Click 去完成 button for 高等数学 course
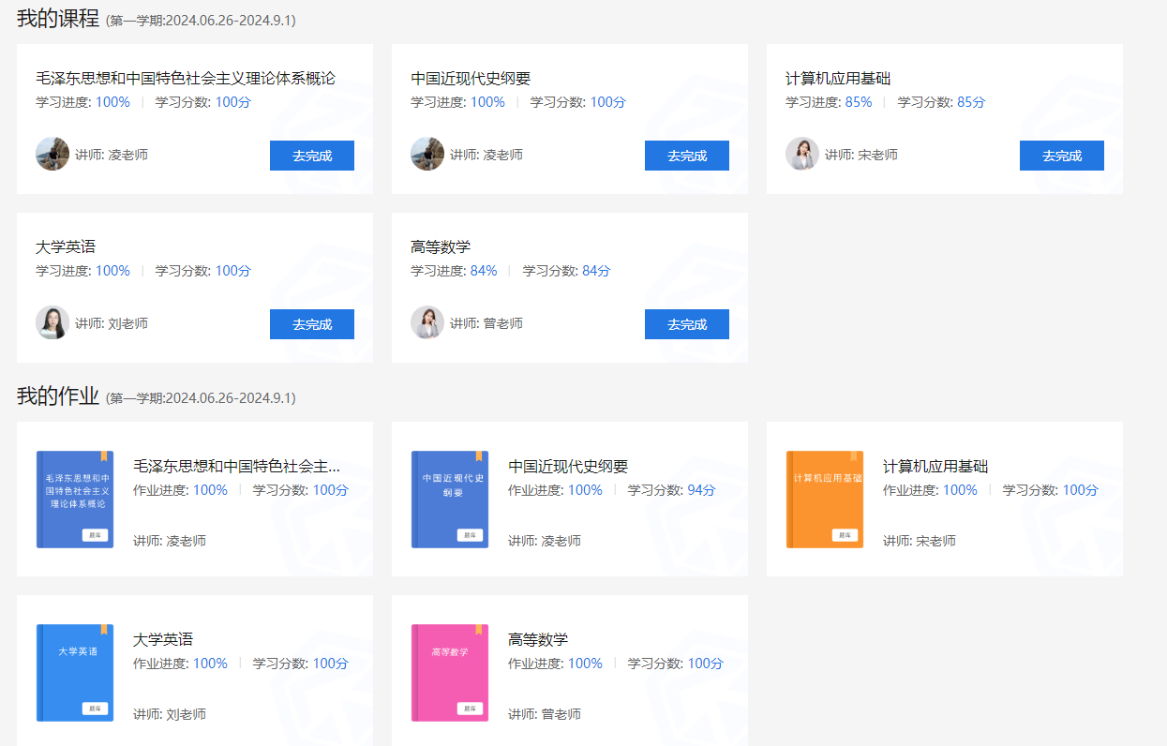The height and width of the screenshot is (746, 1167). click(686, 324)
